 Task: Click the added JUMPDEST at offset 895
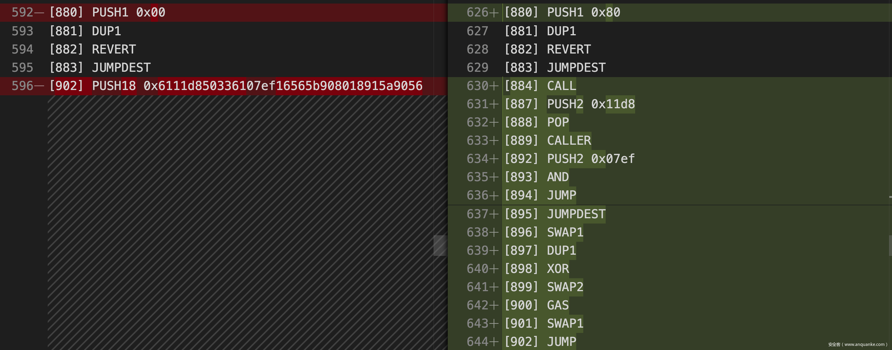[576, 214]
